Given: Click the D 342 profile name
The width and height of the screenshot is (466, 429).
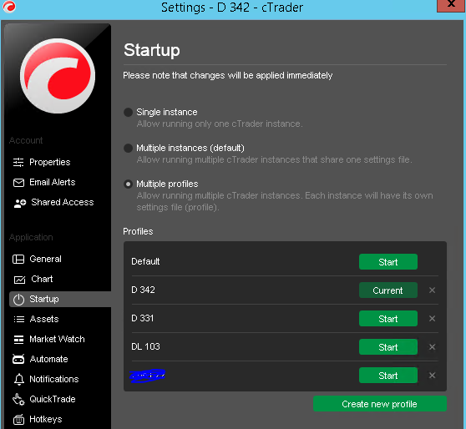Looking at the screenshot, I should [143, 290].
